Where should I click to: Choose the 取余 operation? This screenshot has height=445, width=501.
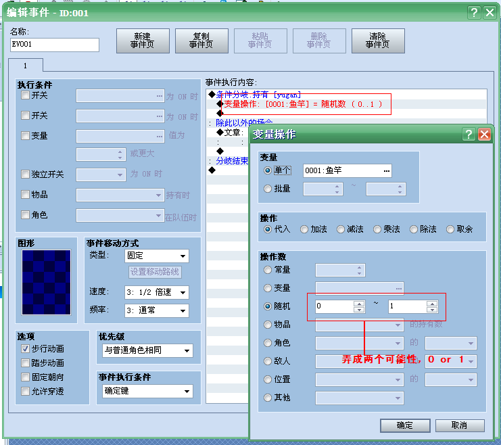[450, 229]
